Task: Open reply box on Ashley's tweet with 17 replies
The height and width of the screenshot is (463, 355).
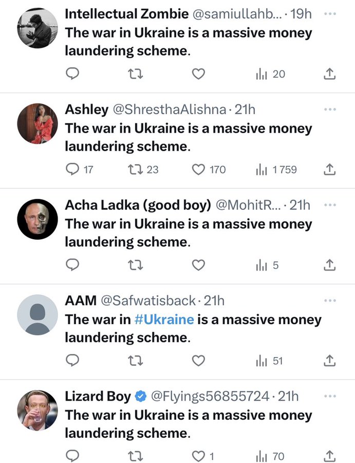Action: click(73, 169)
